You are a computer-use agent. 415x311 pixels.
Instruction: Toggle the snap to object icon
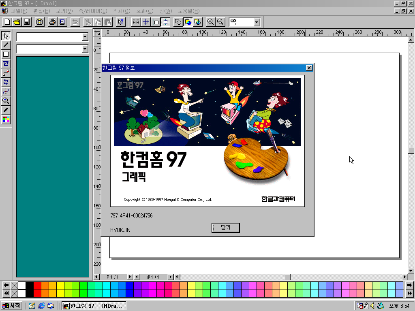156,22
